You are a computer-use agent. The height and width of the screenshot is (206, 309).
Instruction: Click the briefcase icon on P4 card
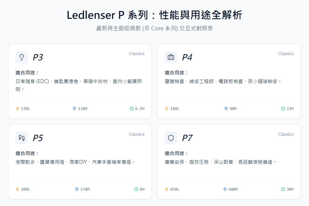[171, 57]
